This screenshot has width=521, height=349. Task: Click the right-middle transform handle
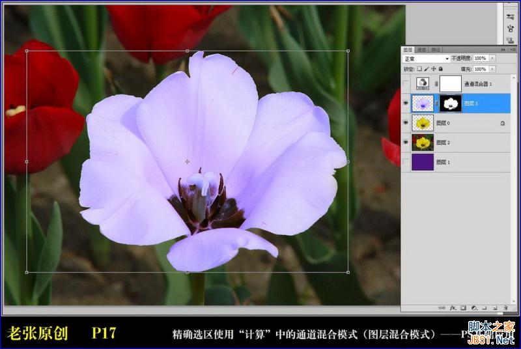tap(348, 161)
